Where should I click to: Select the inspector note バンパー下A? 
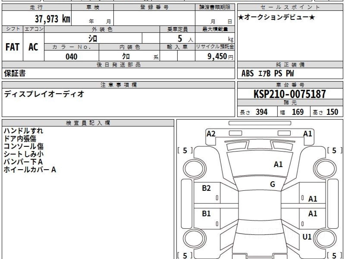pos(23,162)
